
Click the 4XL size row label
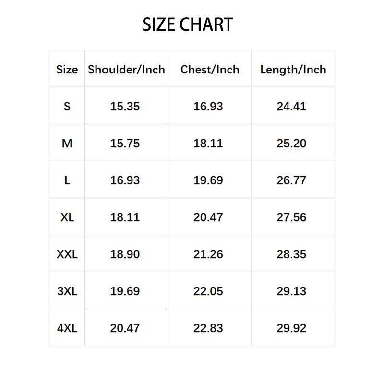point(67,328)
